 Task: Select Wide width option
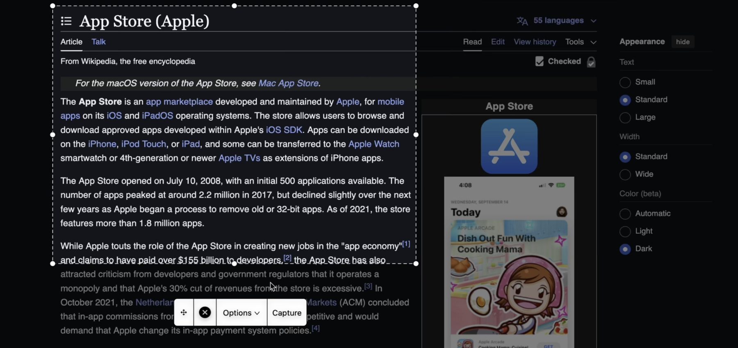click(x=625, y=174)
